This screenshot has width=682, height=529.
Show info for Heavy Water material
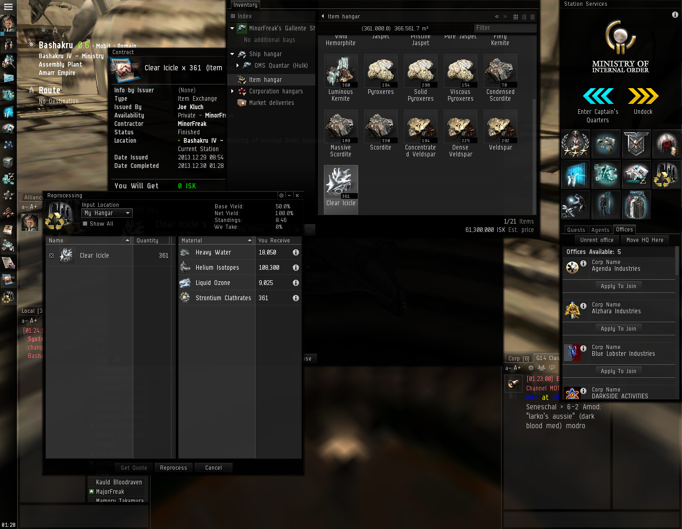click(296, 252)
